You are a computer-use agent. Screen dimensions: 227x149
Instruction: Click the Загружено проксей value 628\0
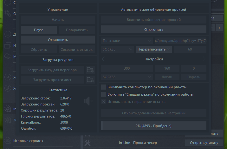click(65, 104)
